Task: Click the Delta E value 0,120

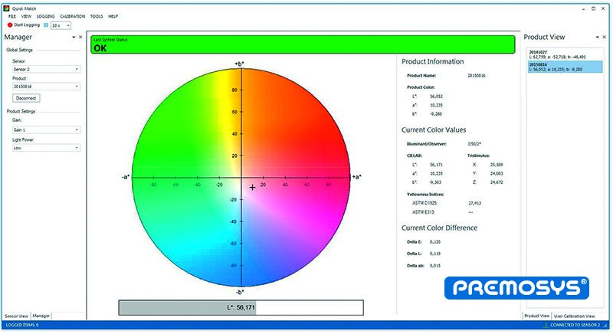Action: pyautogui.click(x=435, y=242)
